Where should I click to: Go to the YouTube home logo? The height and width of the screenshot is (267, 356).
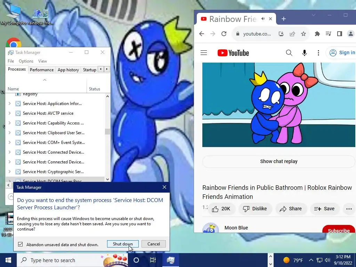[233, 53]
